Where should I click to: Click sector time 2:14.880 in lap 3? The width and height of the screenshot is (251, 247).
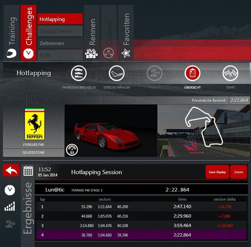point(87,225)
